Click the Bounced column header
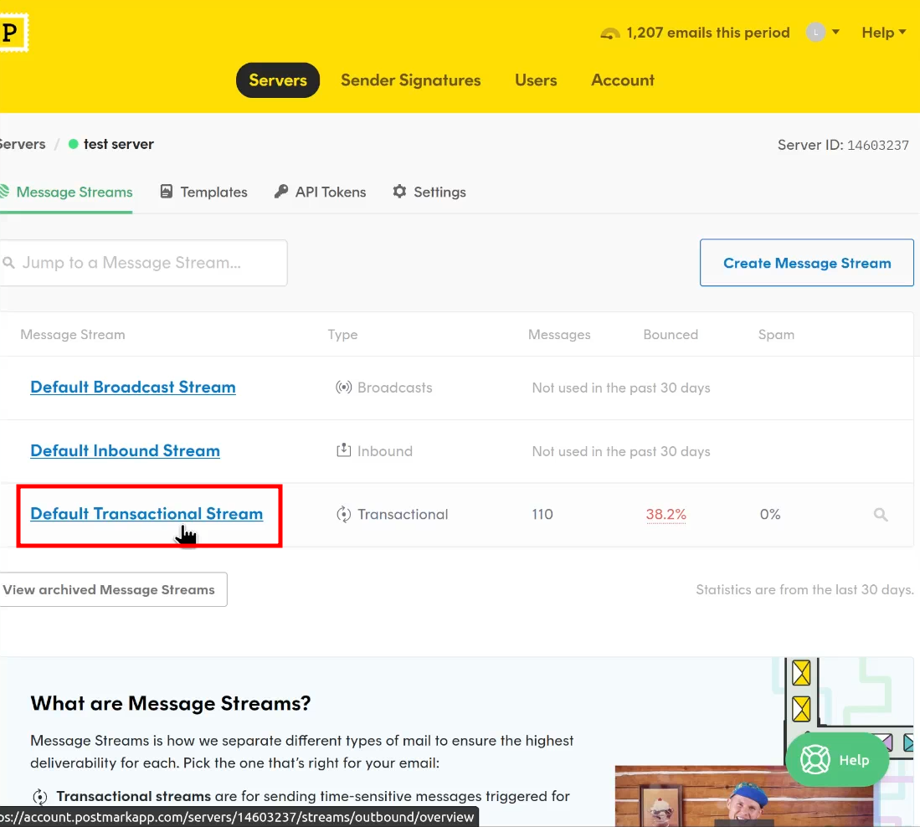 (x=671, y=334)
